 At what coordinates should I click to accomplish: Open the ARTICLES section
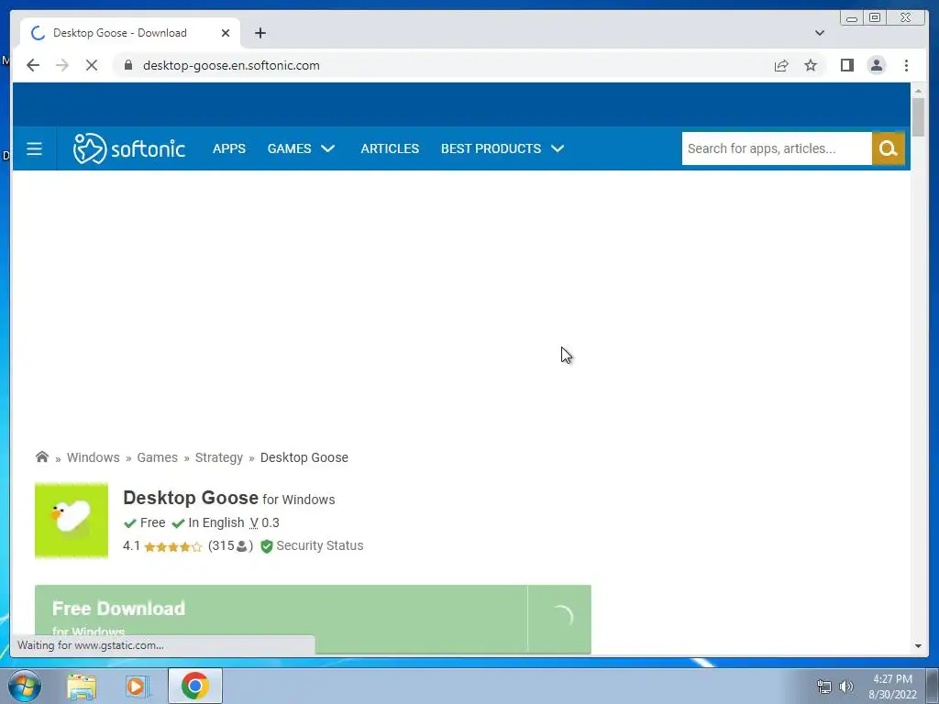click(390, 148)
